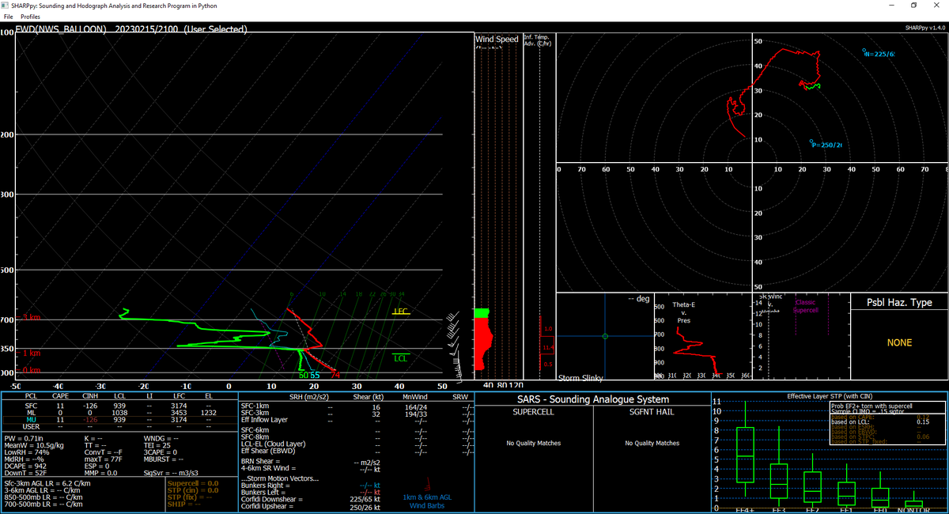949x514 pixels.
Task: Click the SGFNT HAIL analogue column heading
Action: (652, 413)
